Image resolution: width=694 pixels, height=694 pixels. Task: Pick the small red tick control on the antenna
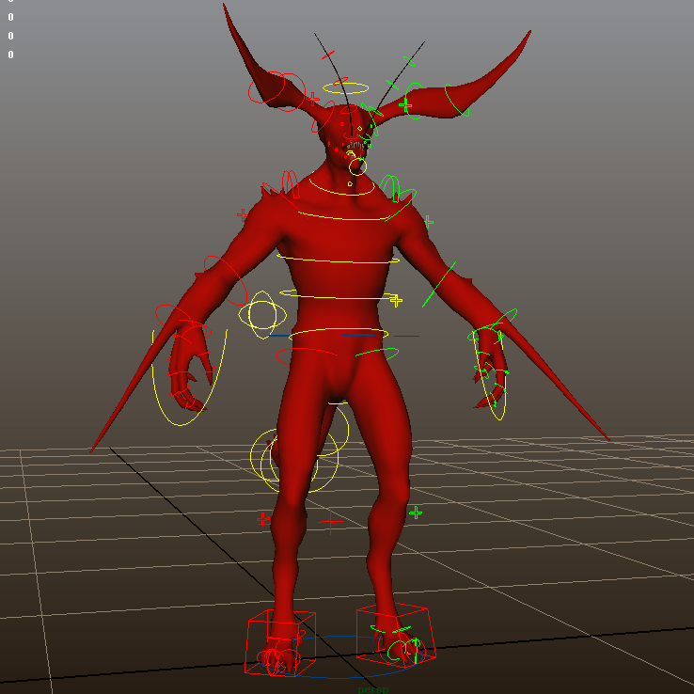click(x=328, y=55)
